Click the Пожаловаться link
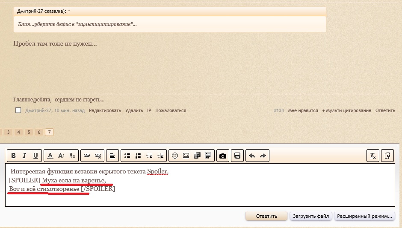The width and height of the screenshot is (402, 228). (x=171, y=110)
